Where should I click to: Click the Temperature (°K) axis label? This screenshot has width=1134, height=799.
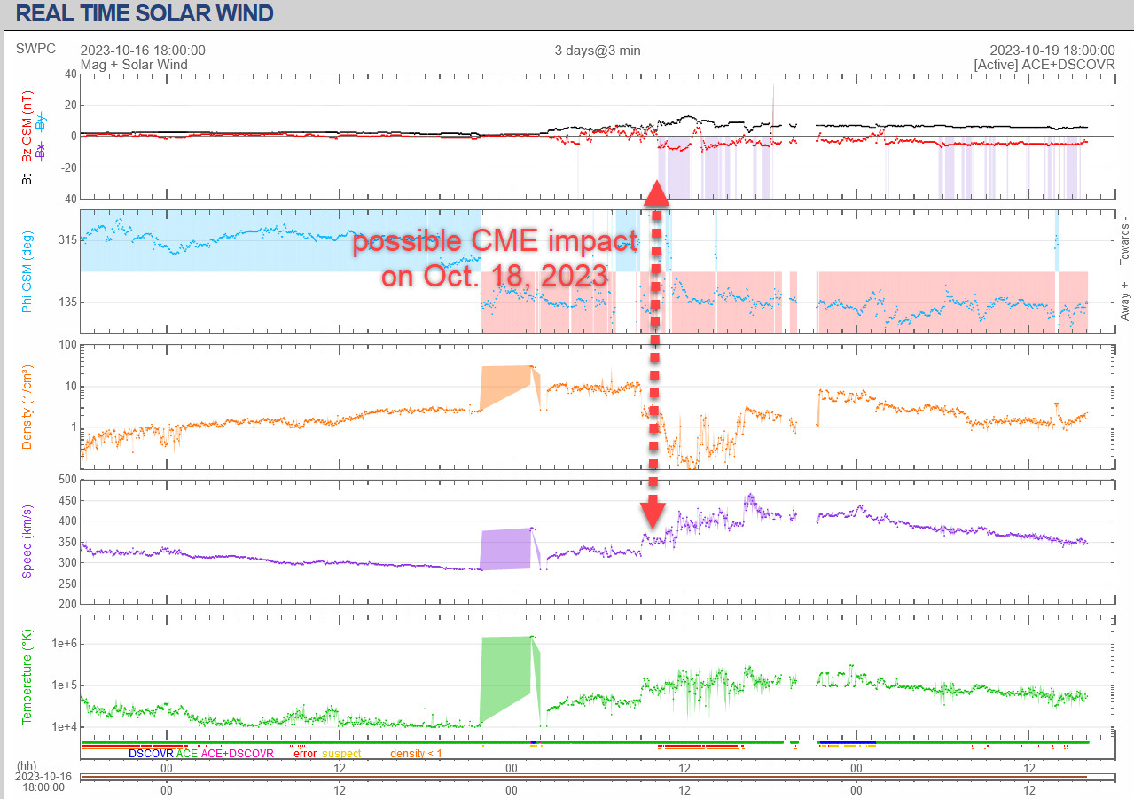(27, 677)
